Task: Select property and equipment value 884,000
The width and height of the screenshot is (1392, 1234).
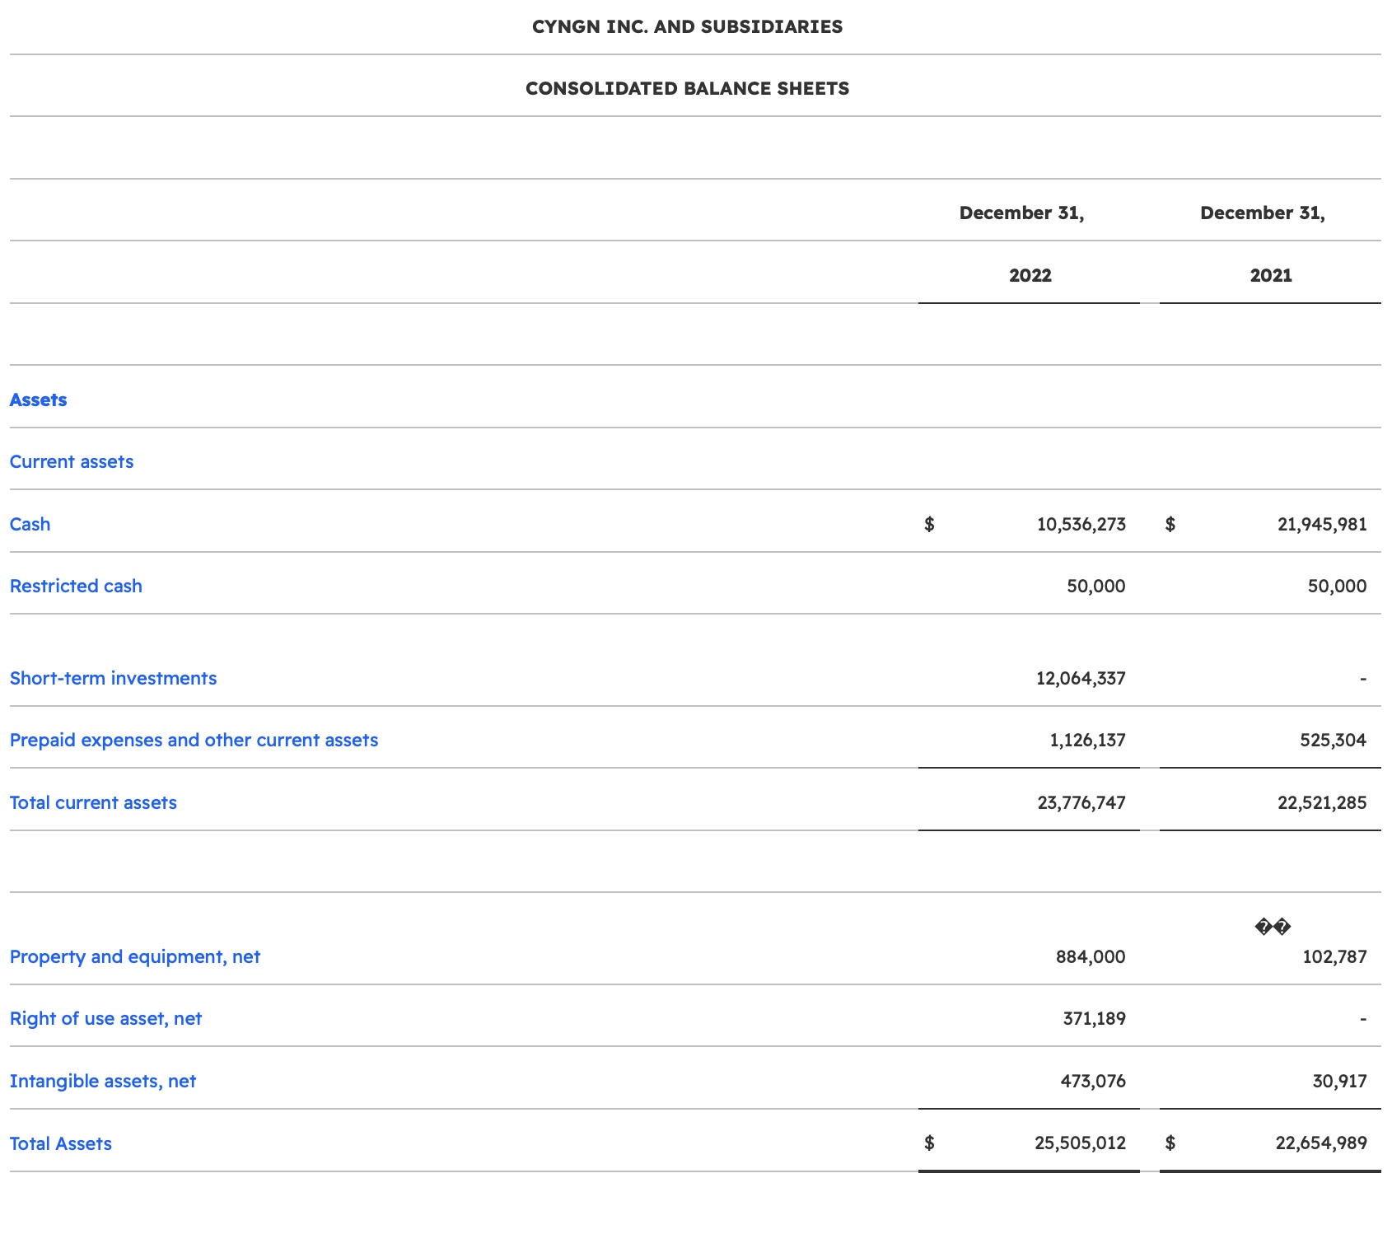Action: pos(1091,956)
